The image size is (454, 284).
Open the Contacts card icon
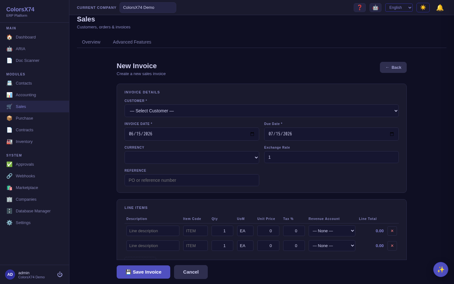click(x=9, y=83)
